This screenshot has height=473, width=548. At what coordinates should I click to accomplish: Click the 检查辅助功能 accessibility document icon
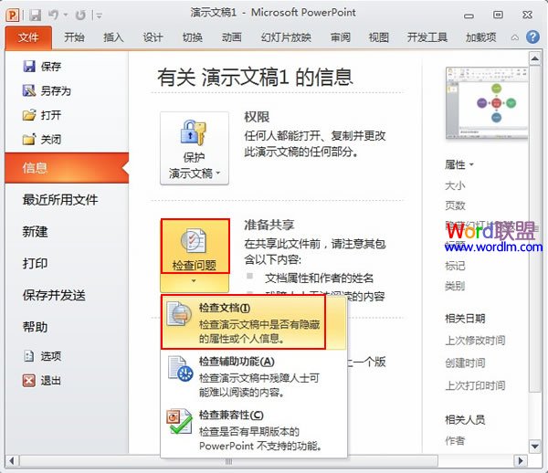[180, 368]
